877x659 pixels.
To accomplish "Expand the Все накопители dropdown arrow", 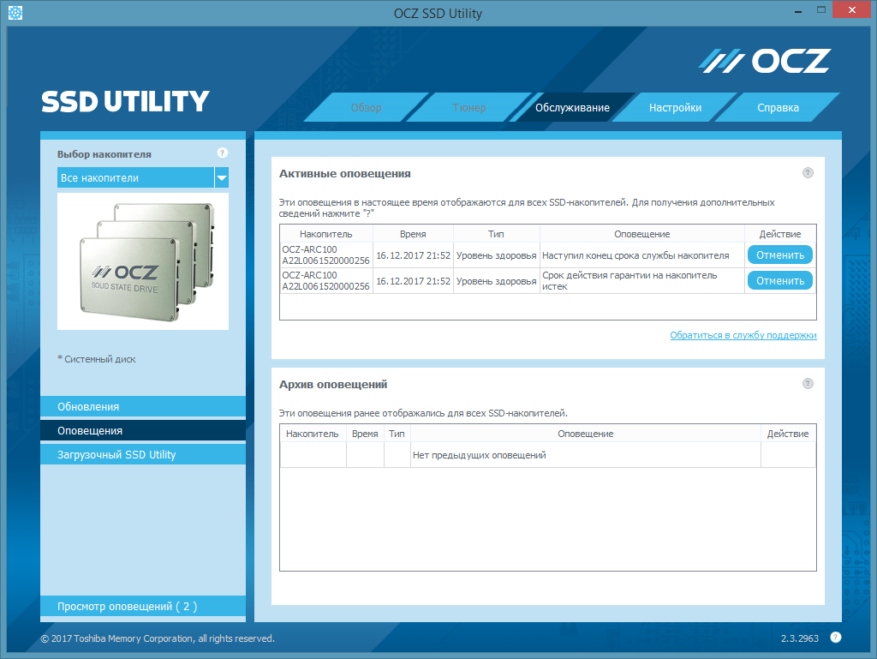I will tap(222, 178).
